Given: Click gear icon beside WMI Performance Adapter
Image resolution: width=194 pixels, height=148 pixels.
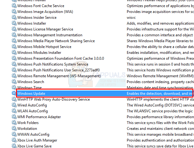Looking at the screenshot, I should pyautogui.click(x=14, y=117).
